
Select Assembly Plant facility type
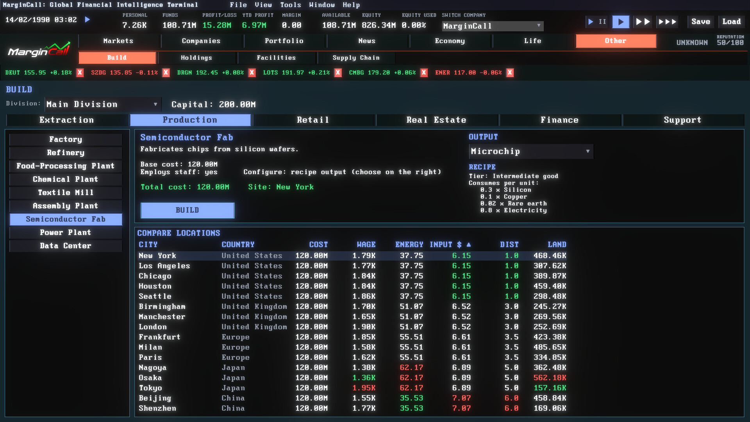[x=66, y=206]
